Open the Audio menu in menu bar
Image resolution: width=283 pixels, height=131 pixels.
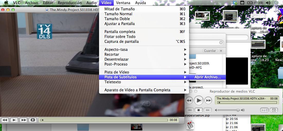91,3
